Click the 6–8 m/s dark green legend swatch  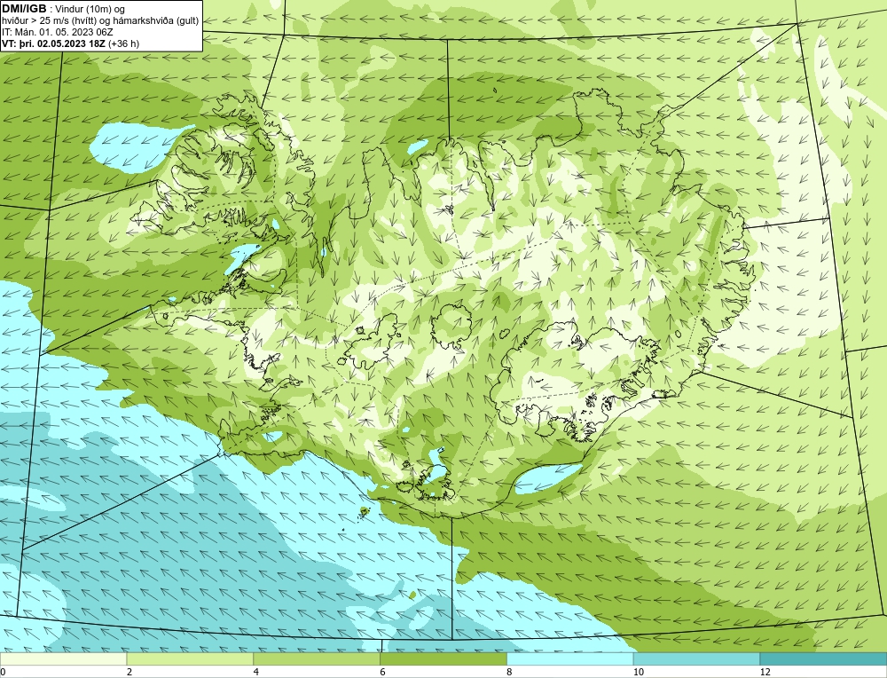tap(443, 658)
